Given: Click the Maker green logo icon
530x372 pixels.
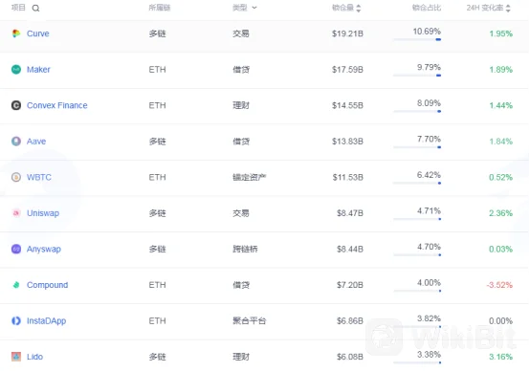Looking at the screenshot, I should pos(16,69).
